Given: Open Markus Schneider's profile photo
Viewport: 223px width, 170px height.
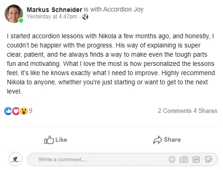Looking at the screenshot, I should 14,14.
